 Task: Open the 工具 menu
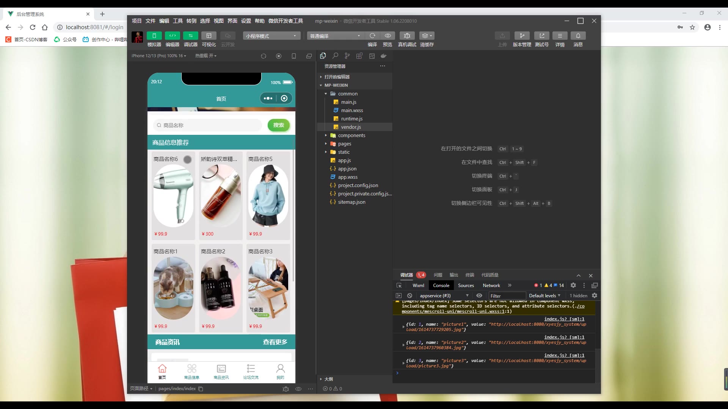(178, 21)
